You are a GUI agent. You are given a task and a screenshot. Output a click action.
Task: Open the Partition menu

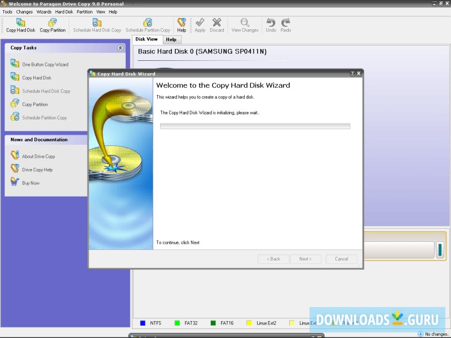(x=85, y=11)
